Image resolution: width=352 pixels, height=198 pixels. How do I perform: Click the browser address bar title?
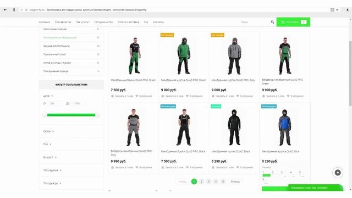[x=97, y=10]
